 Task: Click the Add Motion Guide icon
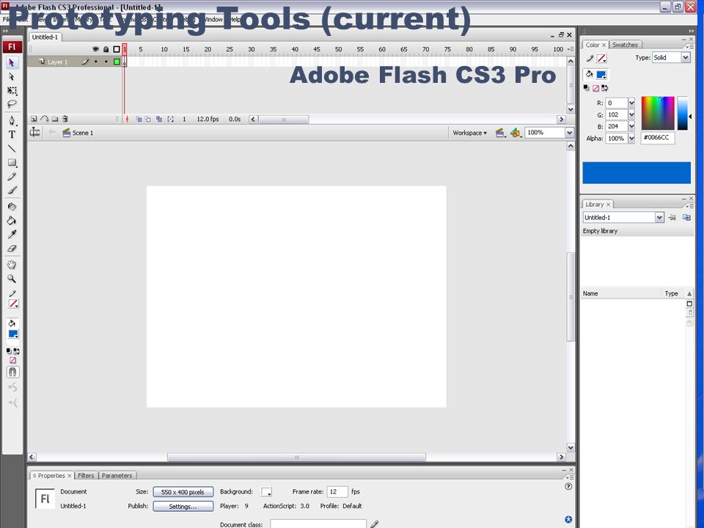coord(45,119)
